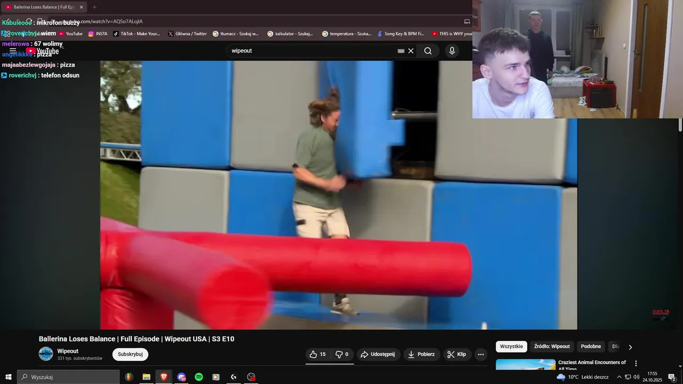Open the on-screen keyboard in search box

(401, 51)
